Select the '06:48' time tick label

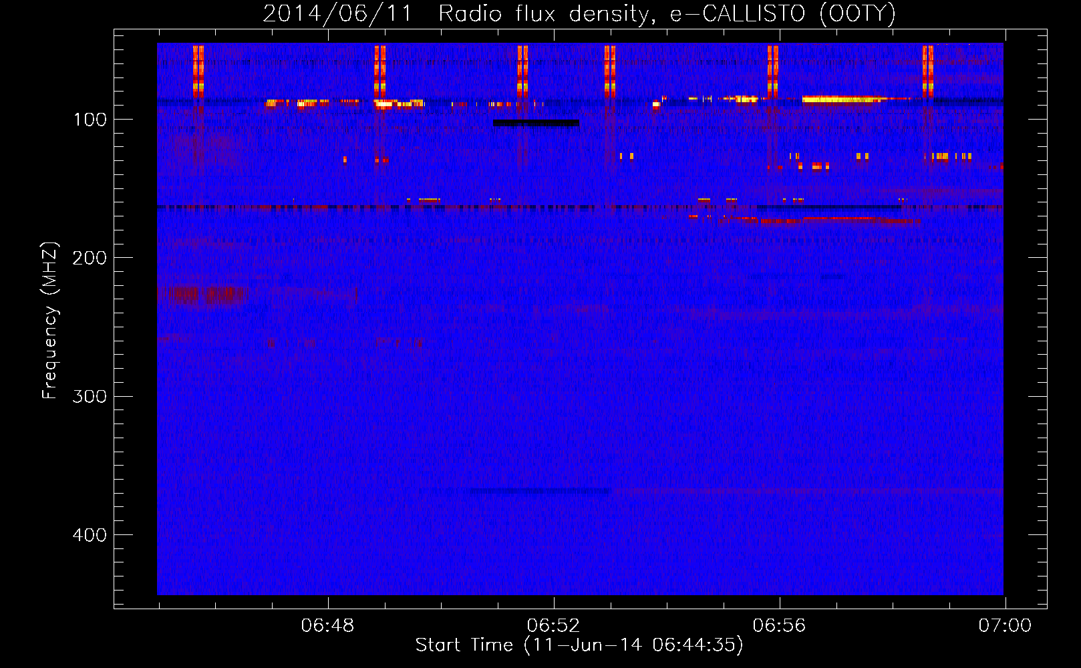[x=327, y=625]
